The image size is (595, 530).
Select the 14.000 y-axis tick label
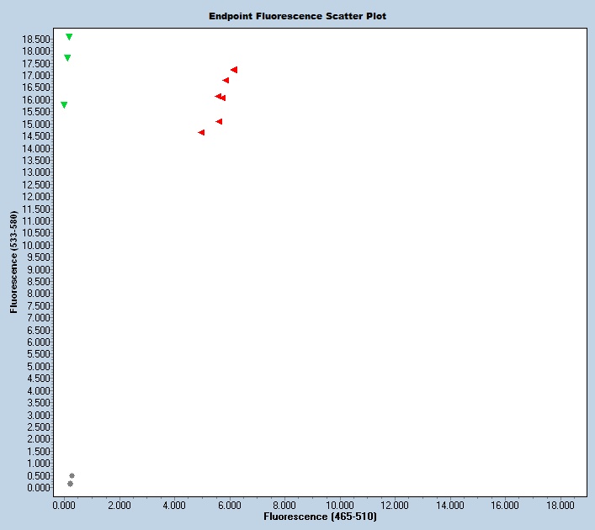click(37, 148)
